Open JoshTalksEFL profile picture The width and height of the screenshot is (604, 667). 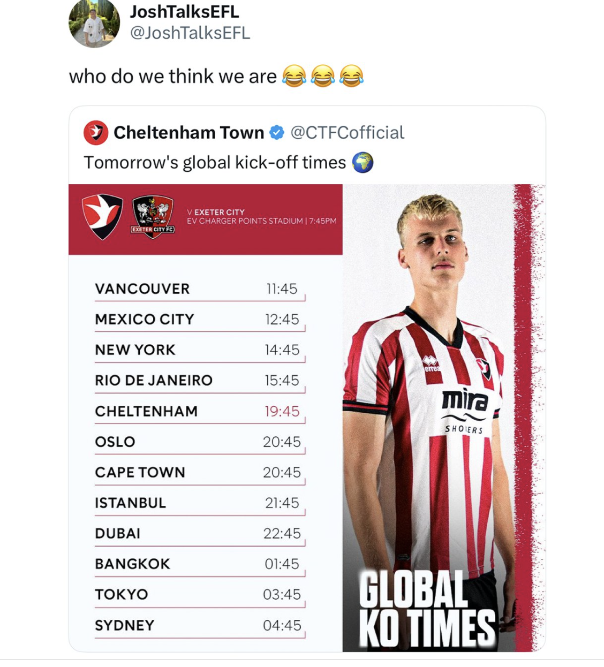(94, 24)
